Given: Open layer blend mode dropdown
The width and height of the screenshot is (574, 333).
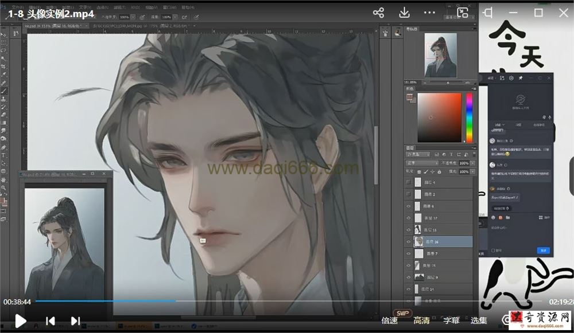Looking at the screenshot, I should point(422,163).
